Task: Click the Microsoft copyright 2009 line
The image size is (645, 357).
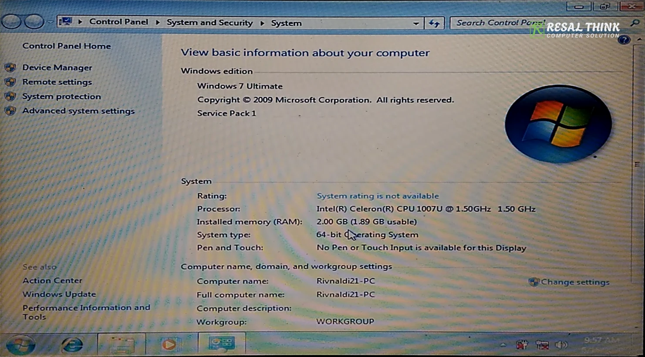Action: (x=325, y=100)
